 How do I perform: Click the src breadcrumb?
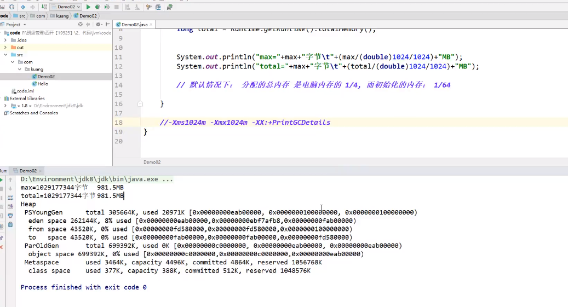coord(19,16)
